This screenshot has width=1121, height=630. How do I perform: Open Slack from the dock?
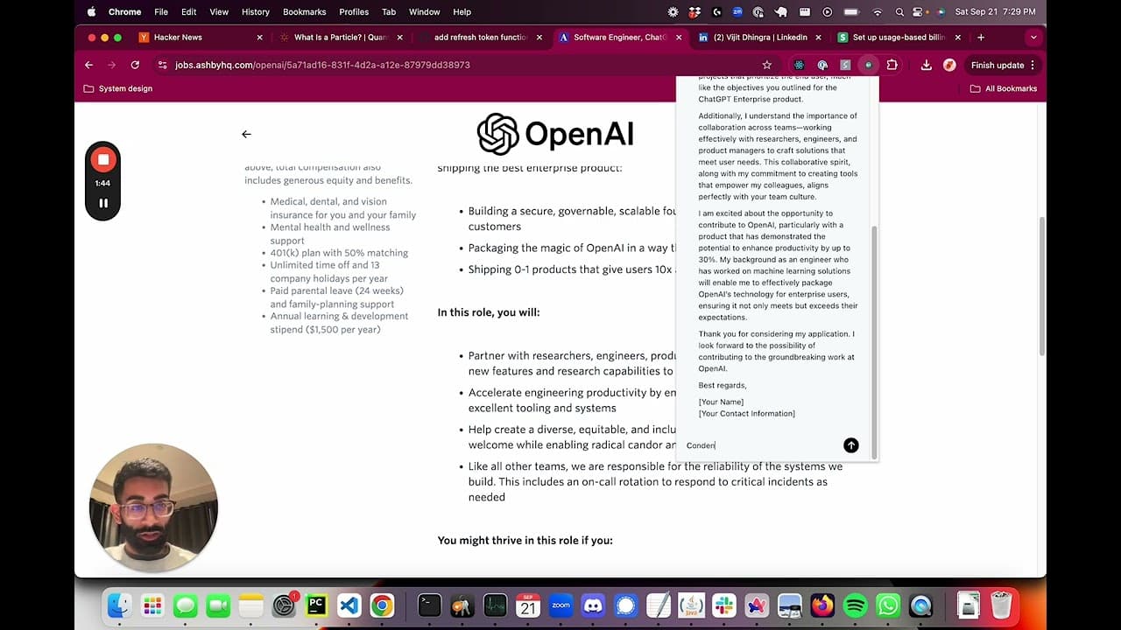pyautogui.click(x=724, y=605)
